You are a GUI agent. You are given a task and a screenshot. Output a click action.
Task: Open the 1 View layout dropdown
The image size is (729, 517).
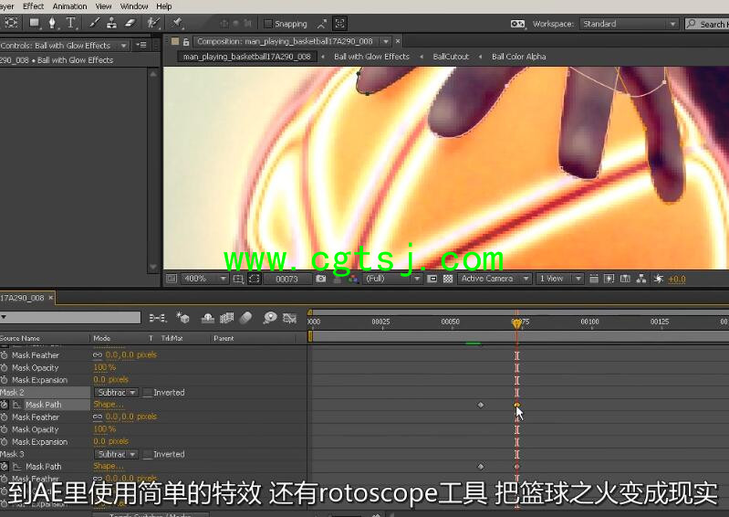[x=558, y=279]
